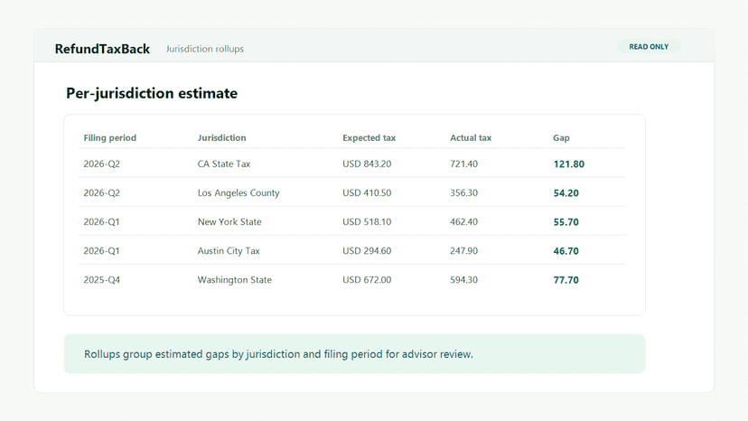Select the New York State cell
The width and height of the screenshot is (748, 421).
229,222
